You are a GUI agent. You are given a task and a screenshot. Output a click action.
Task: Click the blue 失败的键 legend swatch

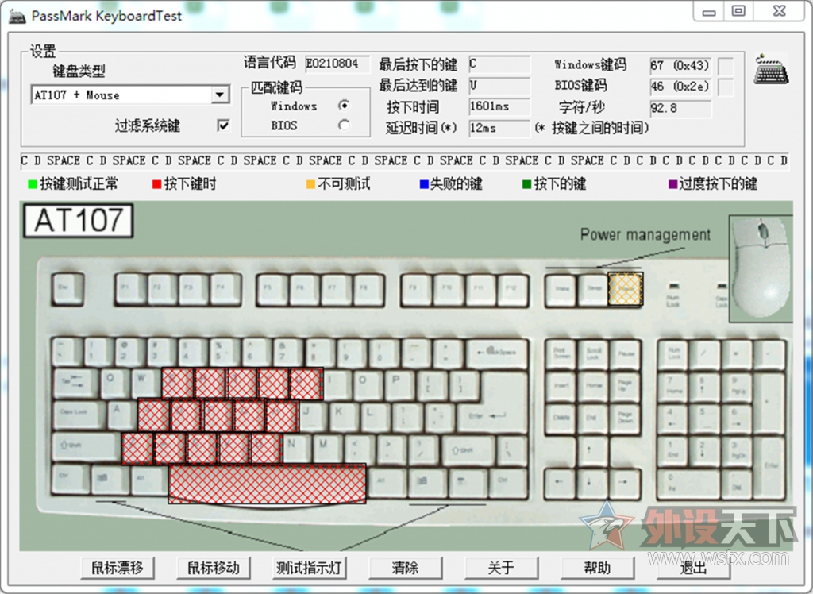point(424,184)
